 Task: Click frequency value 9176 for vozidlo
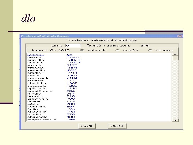coord(72,65)
